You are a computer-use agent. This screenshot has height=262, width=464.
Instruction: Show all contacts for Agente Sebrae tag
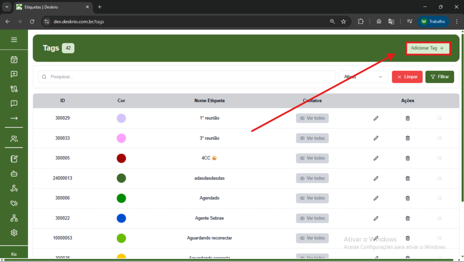click(x=312, y=218)
